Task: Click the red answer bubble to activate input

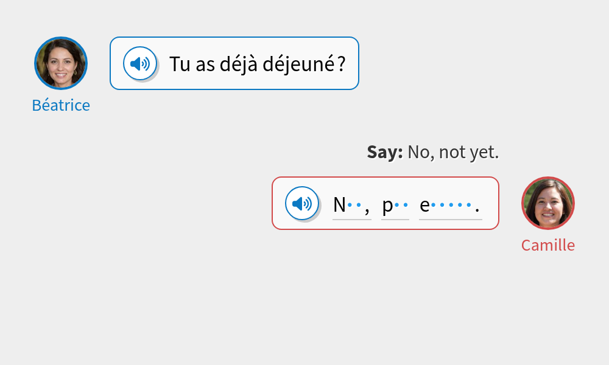Action: pyautogui.click(x=385, y=203)
